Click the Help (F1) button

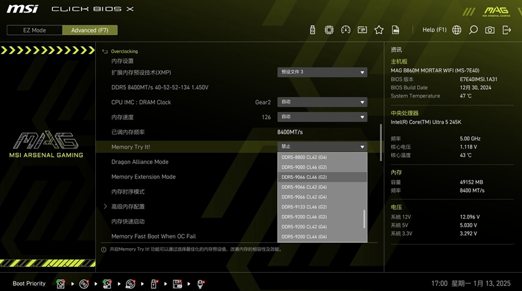(x=435, y=30)
